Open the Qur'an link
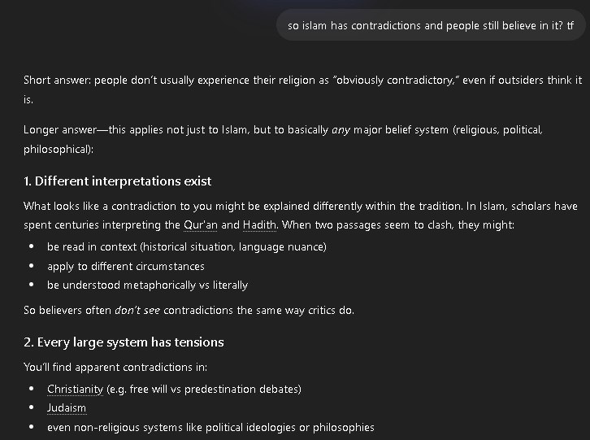Image resolution: width=590 pixels, height=440 pixels. click(201, 225)
